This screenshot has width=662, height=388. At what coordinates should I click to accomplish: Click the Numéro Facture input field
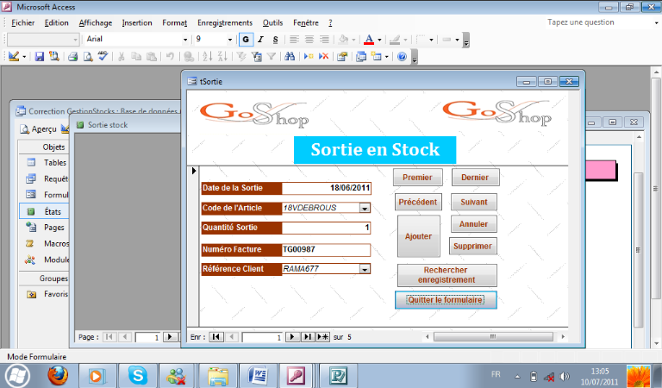[x=326, y=249]
